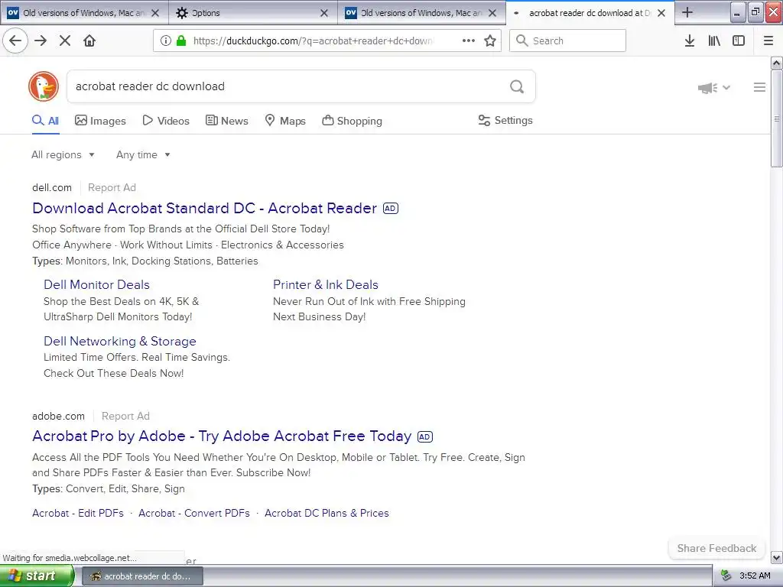The image size is (783, 587).
Task: Select the All search results tab
Action: coord(45,121)
